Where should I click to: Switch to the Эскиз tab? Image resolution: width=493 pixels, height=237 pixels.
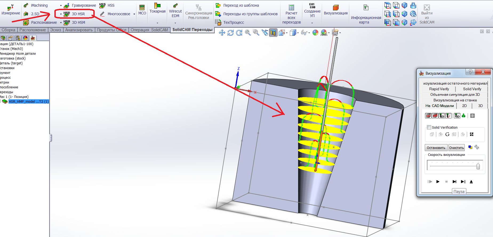55,30
